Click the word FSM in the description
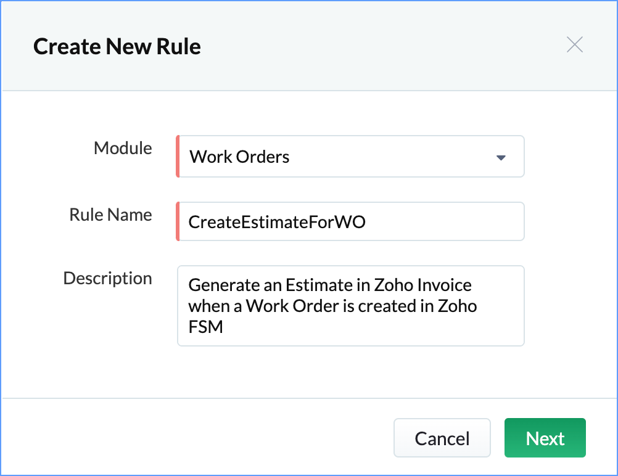This screenshot has width=618, height=476. click(205, 327)
